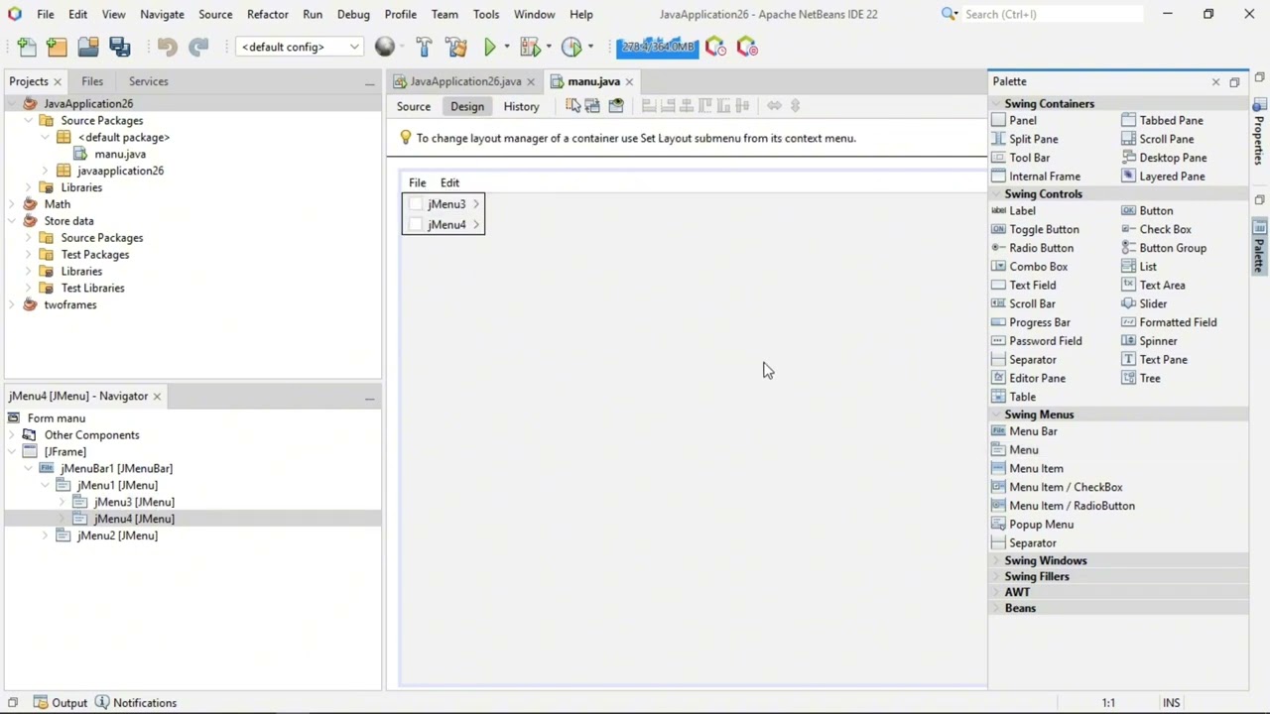
Task: Collapse the Swing Controls palette category
Action: coord(995,194)
